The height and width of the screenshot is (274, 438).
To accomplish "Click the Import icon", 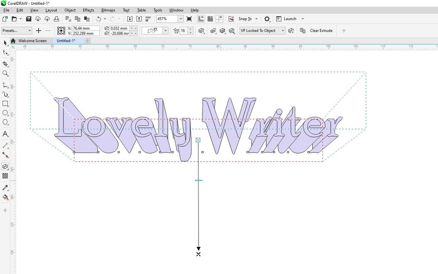I will point(130,19).
